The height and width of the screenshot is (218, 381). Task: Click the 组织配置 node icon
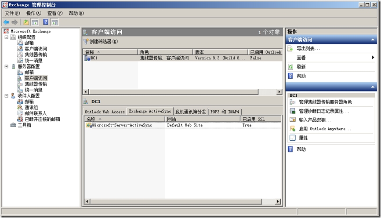coord(13,37)
